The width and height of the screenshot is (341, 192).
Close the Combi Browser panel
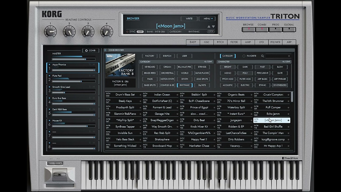click(105, 50)
